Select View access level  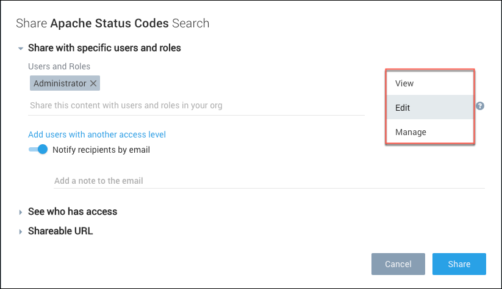point(429,83)
